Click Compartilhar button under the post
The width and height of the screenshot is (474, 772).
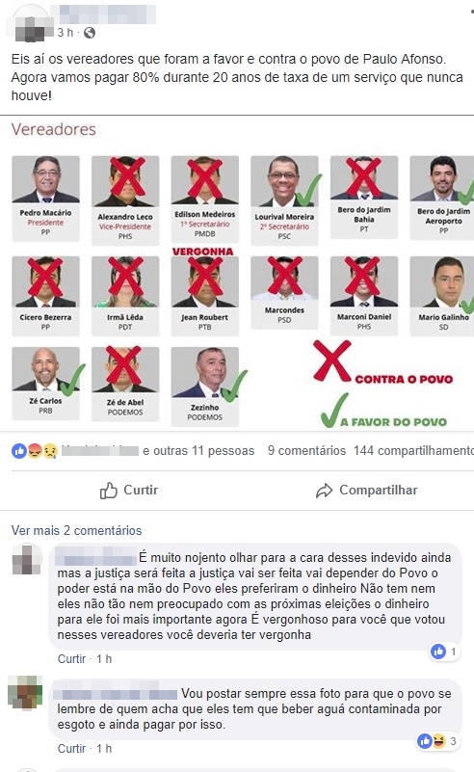click(x=367, y=491)
